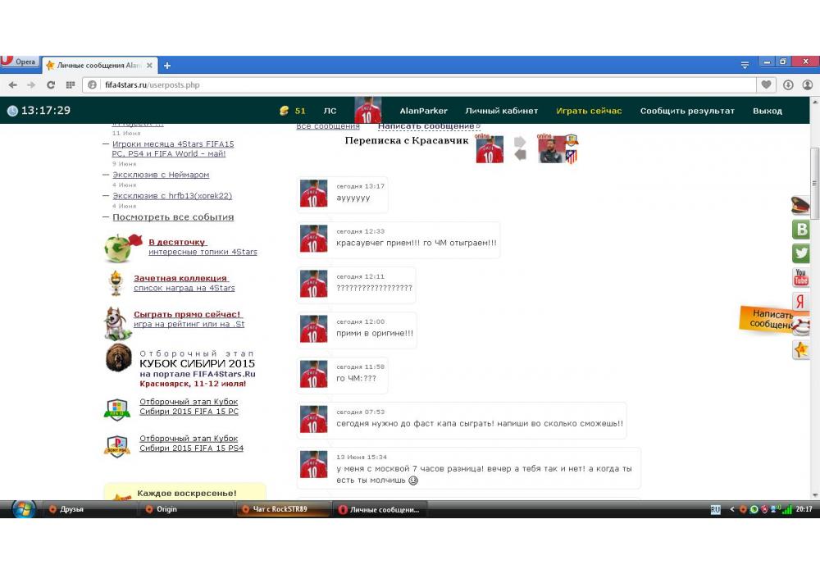Open the Twitter sidebar icon

801,253
